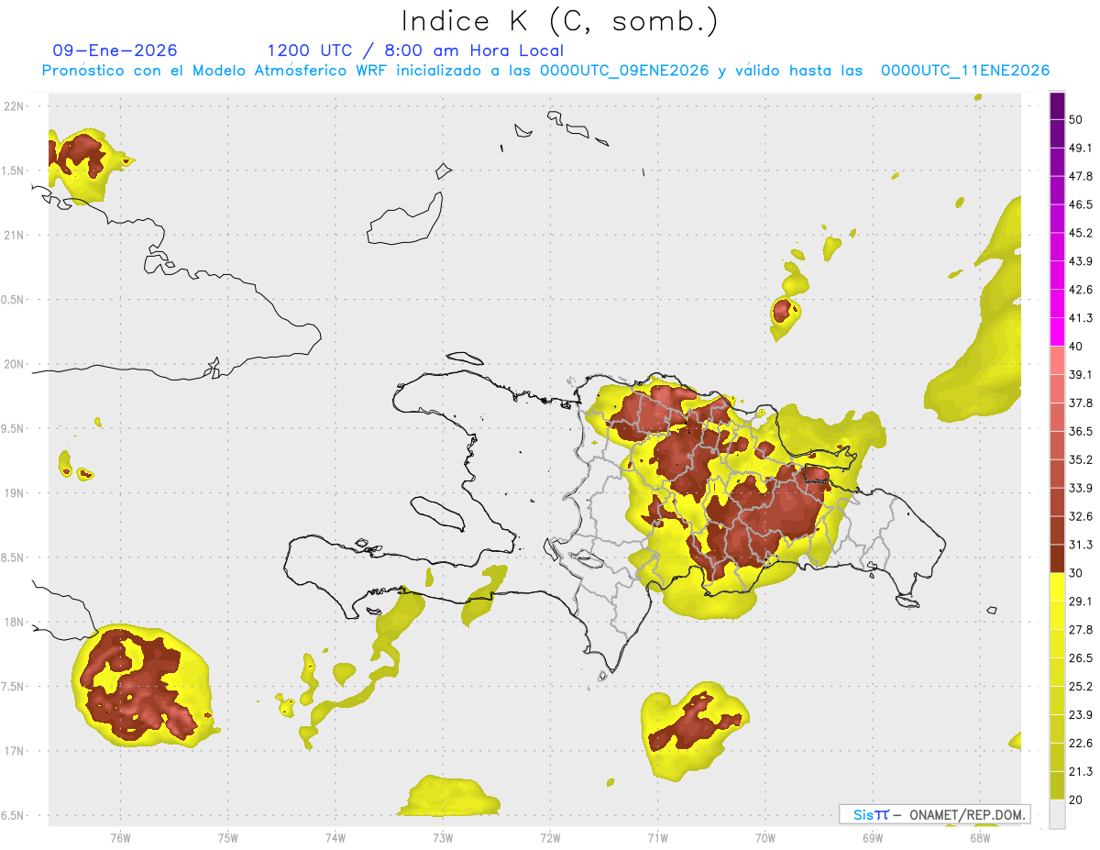
Task: Click the colorbar value '40'
Action: [x=1078, y=347]
